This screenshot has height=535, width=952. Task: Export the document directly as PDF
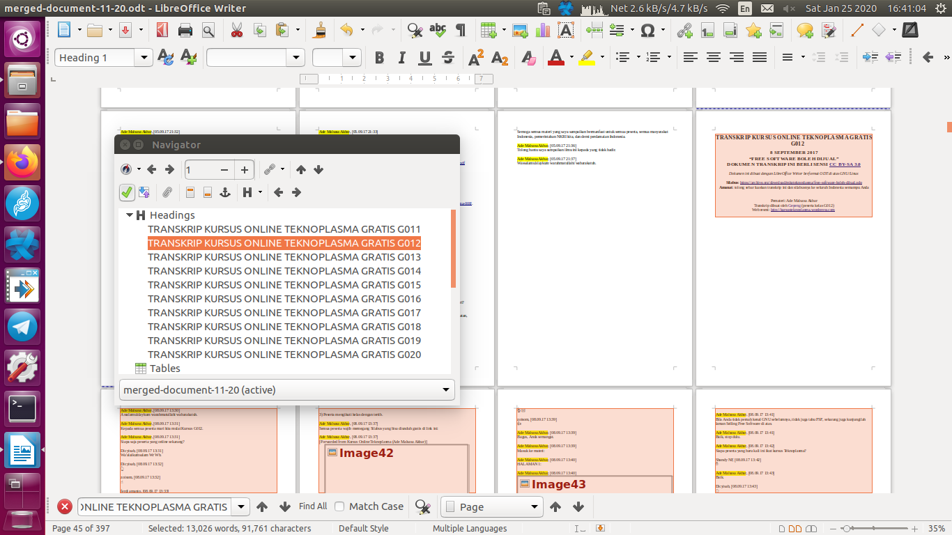[161, 29]
